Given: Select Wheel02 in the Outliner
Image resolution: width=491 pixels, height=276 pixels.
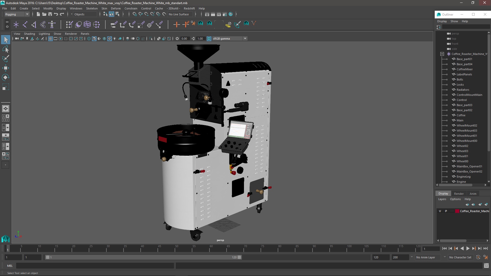Looking at the screenshot, I should (x=462, y=146).
